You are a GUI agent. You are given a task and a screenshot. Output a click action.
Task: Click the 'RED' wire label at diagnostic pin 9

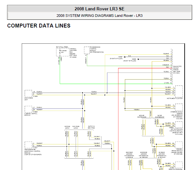point(167,67)
